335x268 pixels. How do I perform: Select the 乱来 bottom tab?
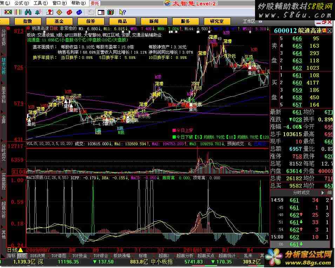click(248, 256)
